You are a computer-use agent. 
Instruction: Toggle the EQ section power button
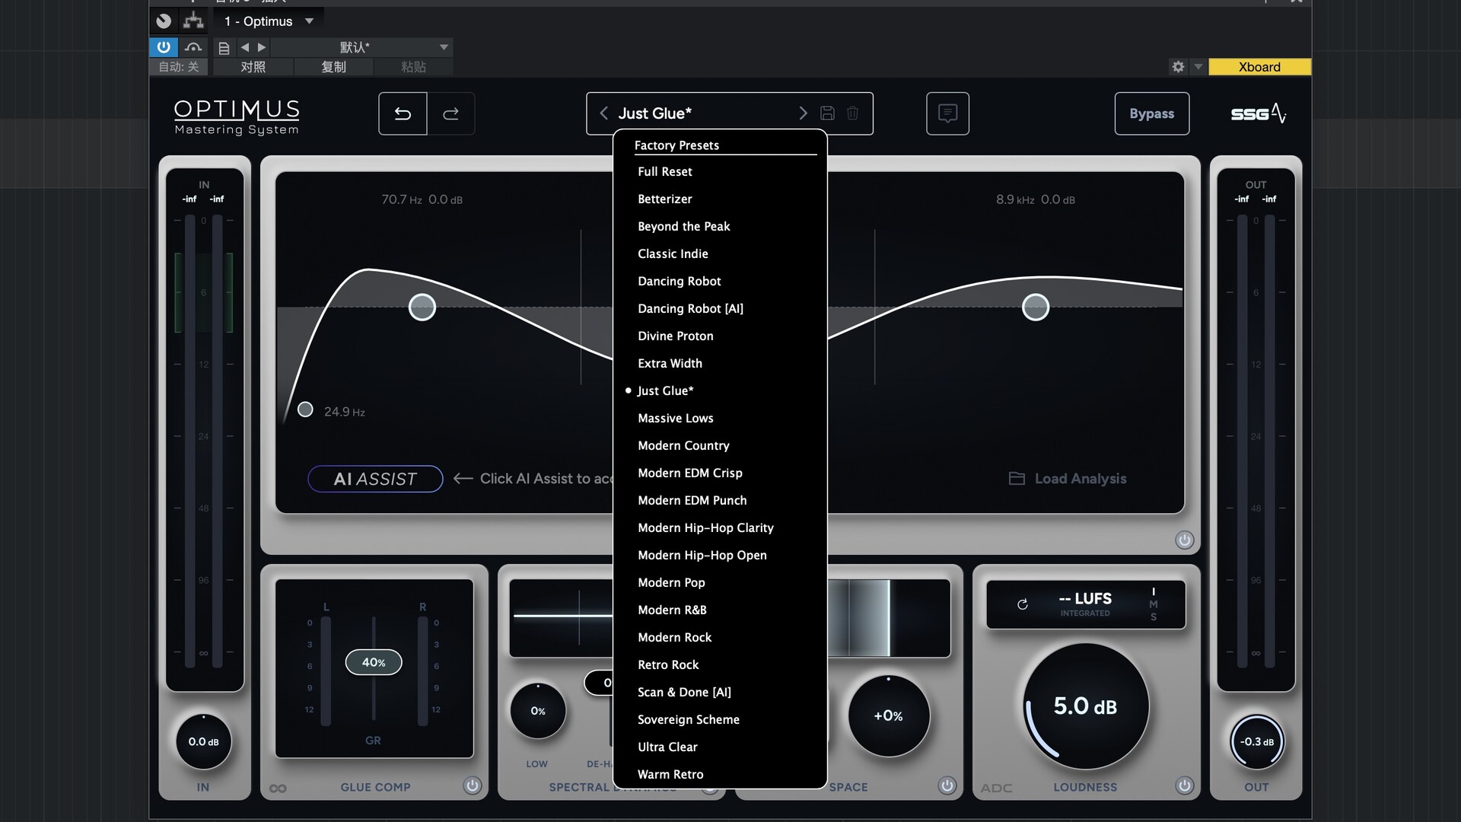coord(1184,540)
